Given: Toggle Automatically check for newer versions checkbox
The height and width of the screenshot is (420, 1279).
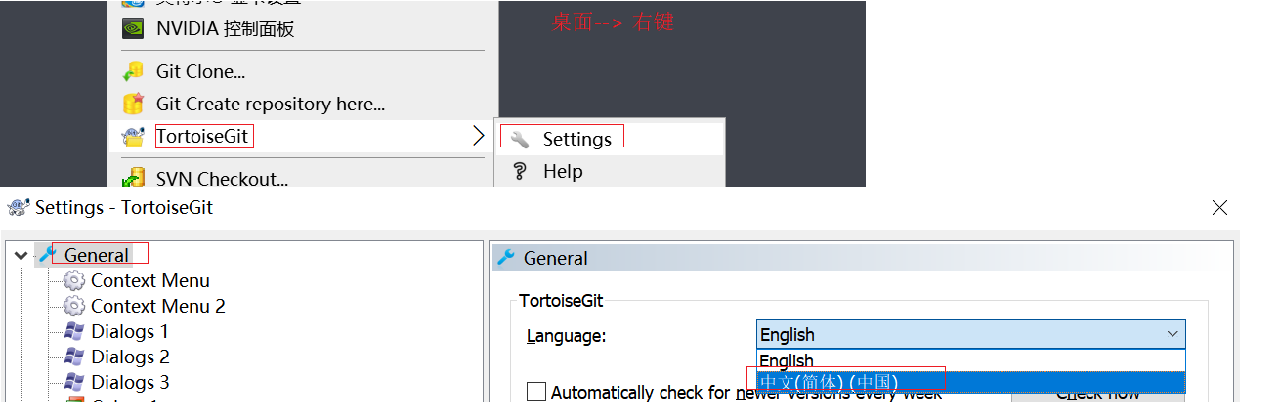Looking at the screenshot, I should [536, 393].
